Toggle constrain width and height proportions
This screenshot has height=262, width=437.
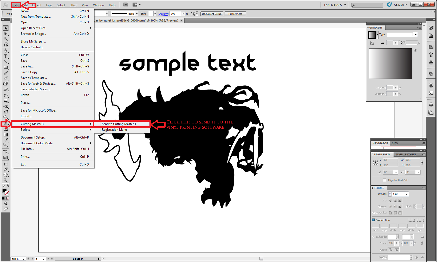point(422,163)
